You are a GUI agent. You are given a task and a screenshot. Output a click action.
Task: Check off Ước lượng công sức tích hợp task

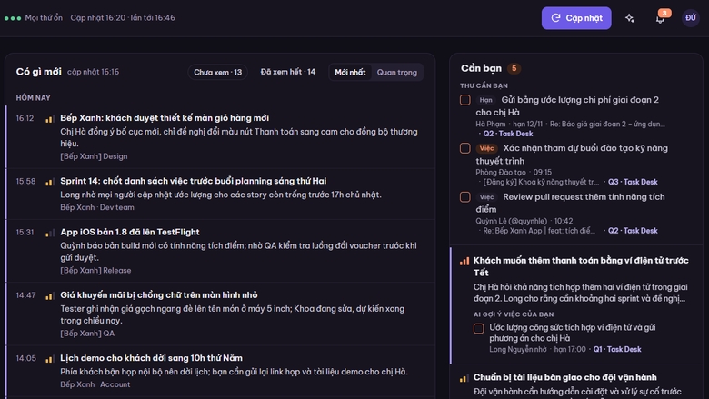pos(478,328)
